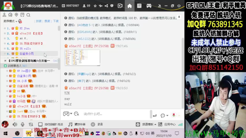Click the clown channel avatar logo
The image size is (246, 138).
coord(8,6)
